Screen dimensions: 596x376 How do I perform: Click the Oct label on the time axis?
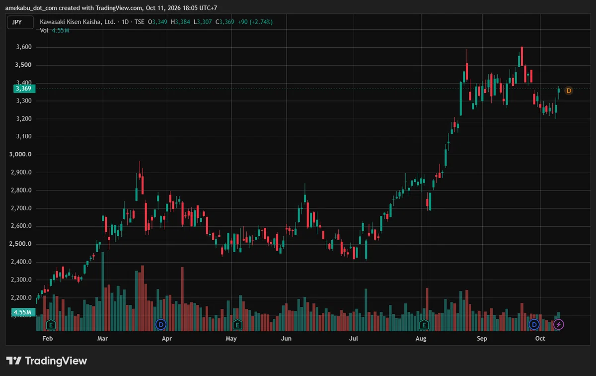(540, 339)
